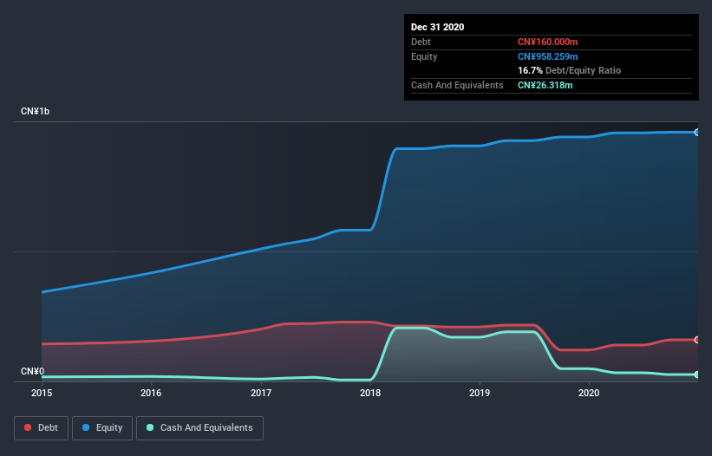712x456 pixels.
Task: Click the 2016 x-axis label
Action: (x=151, y=393)
